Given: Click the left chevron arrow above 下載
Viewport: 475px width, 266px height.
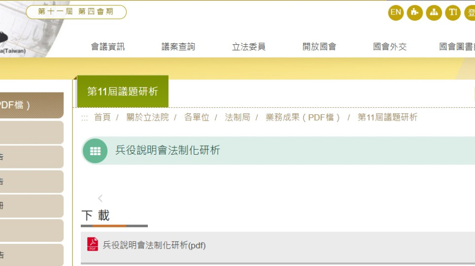Looking at the screenshot, I should click(x=100, y=198).
